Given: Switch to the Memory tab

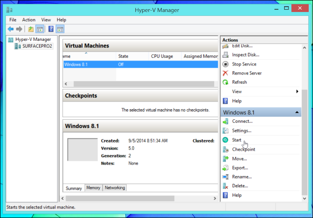Looking at the screenshot, I should pos(93,188).
